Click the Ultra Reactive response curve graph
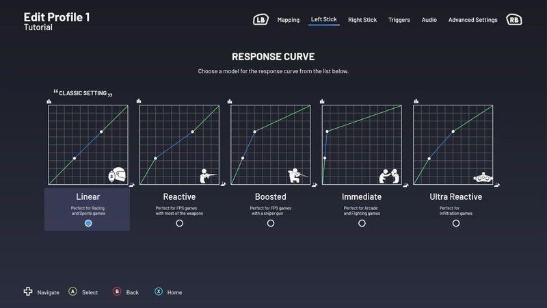The height and width of the screenshot is (308, 547). (453, 144)
